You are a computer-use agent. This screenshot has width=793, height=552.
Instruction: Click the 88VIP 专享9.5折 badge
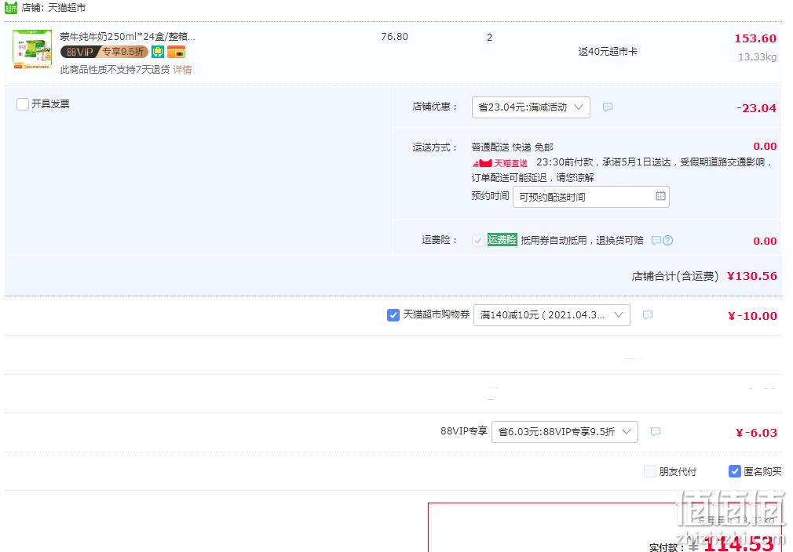coord(104,52)
